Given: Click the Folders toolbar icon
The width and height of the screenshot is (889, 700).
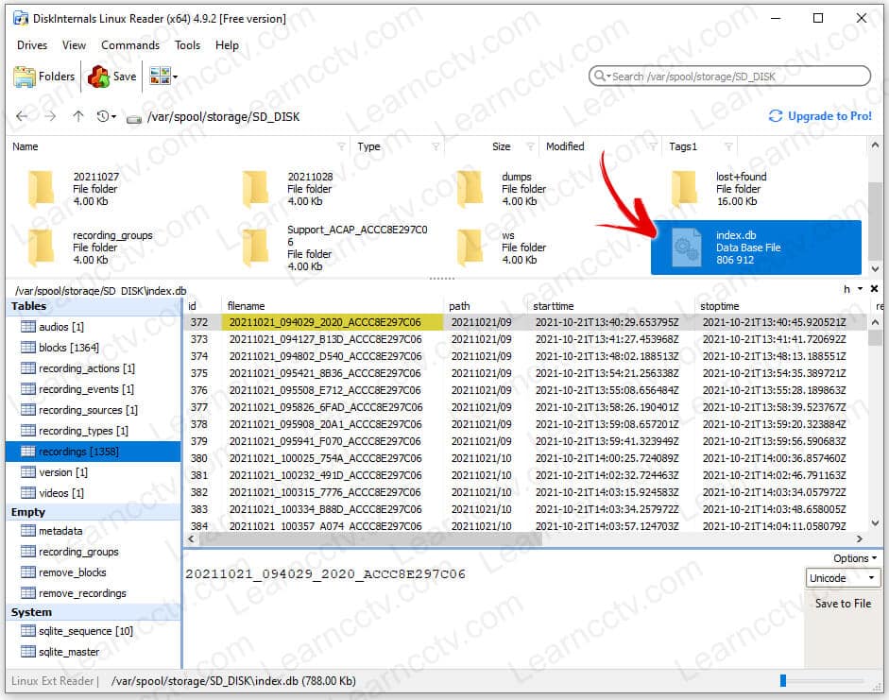Looking at the screenshot, I should tap(44, 77).
